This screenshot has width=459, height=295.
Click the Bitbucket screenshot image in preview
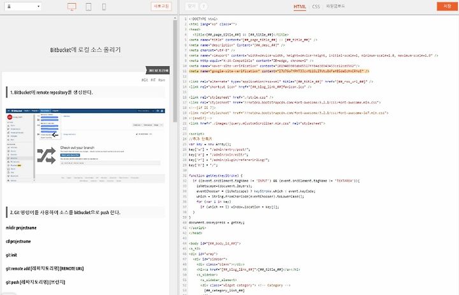[85, 145]
